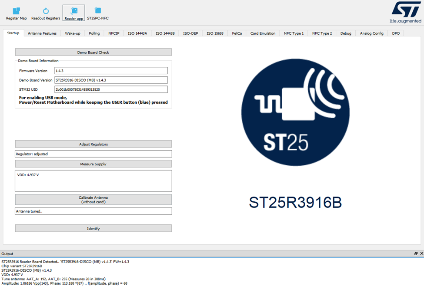The image size is (424, 286).
Task: Click the ST25R3916B chip name text
Action: click(295, 202)
